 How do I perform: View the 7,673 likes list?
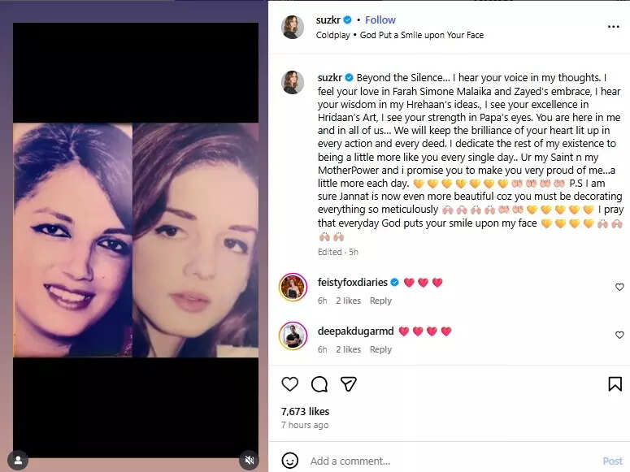point(305,412)
